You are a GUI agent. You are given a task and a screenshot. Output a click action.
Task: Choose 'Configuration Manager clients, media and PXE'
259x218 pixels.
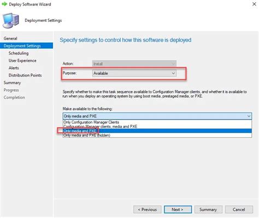point(157,126)
